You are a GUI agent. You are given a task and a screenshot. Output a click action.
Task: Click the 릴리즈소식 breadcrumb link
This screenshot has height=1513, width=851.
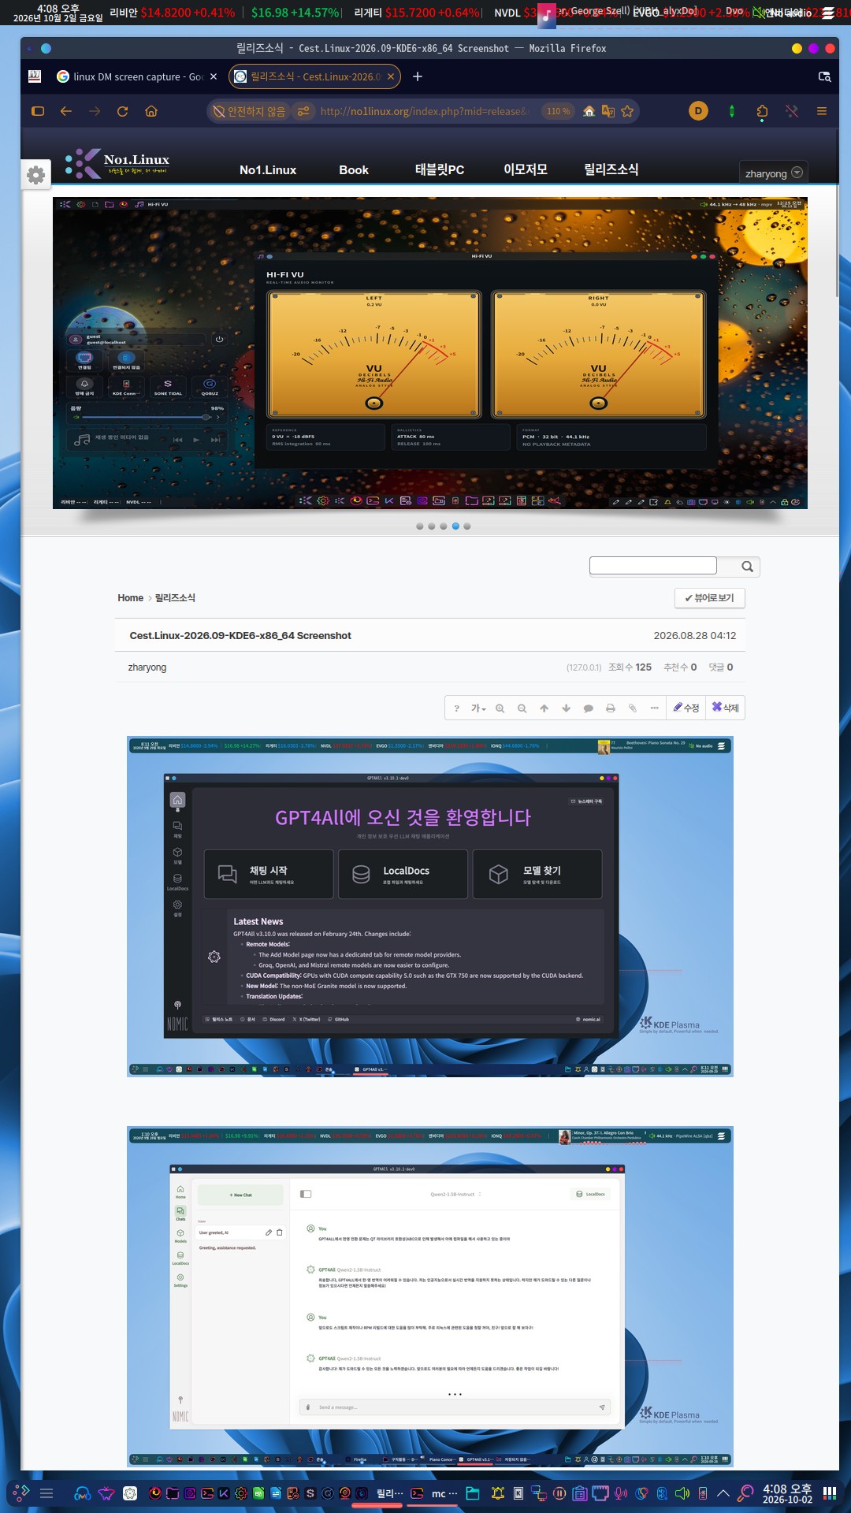[175, 598]
